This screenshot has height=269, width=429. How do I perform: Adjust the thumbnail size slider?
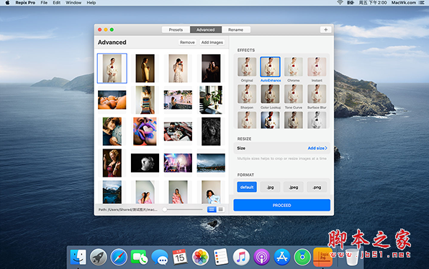[164, 209]
